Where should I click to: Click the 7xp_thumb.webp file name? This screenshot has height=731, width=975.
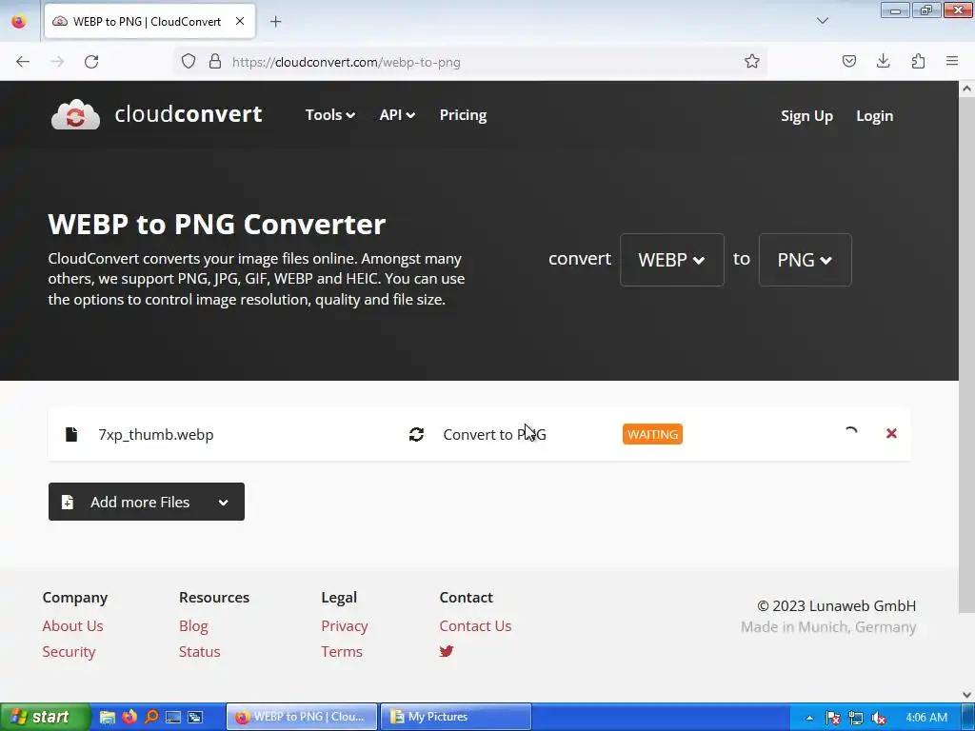[x=156, y=434]
